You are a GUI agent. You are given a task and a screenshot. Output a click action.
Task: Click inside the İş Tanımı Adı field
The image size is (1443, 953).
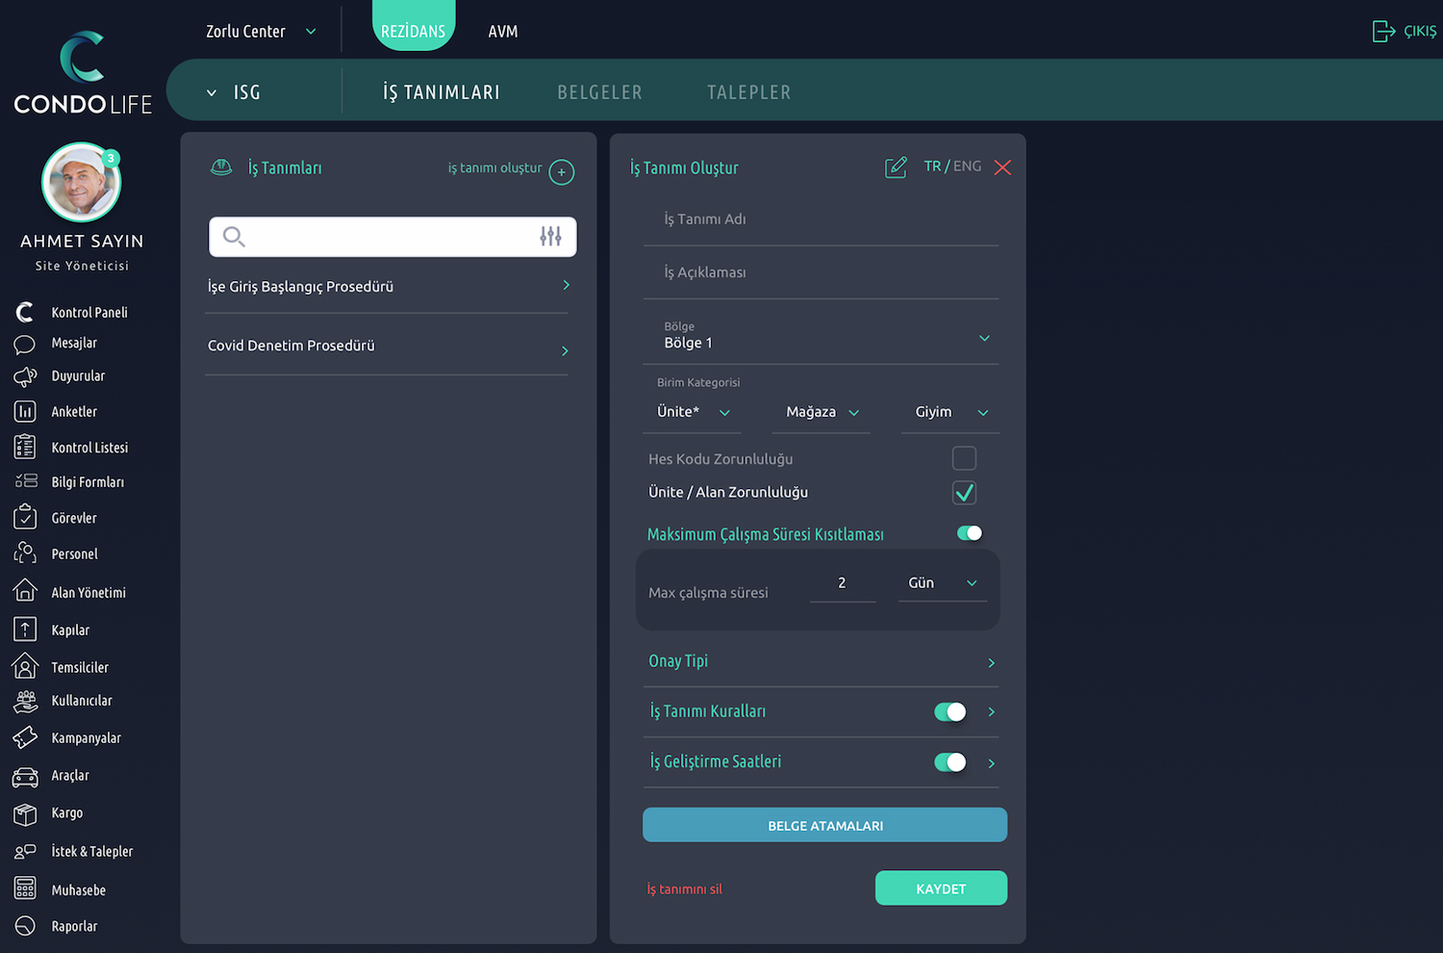point(821,219)
